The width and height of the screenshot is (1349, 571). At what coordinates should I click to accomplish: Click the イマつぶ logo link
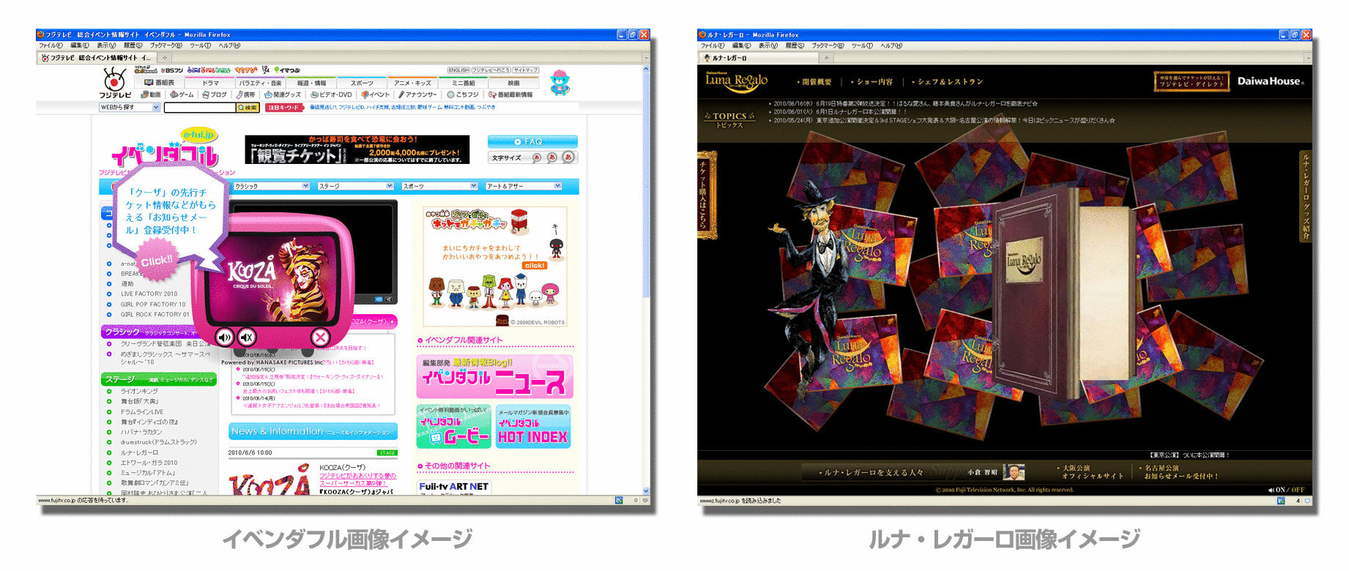pos(287,70)
